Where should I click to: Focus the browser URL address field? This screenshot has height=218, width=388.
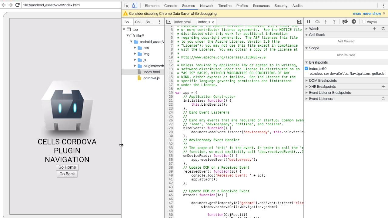(x=71, y=5)
